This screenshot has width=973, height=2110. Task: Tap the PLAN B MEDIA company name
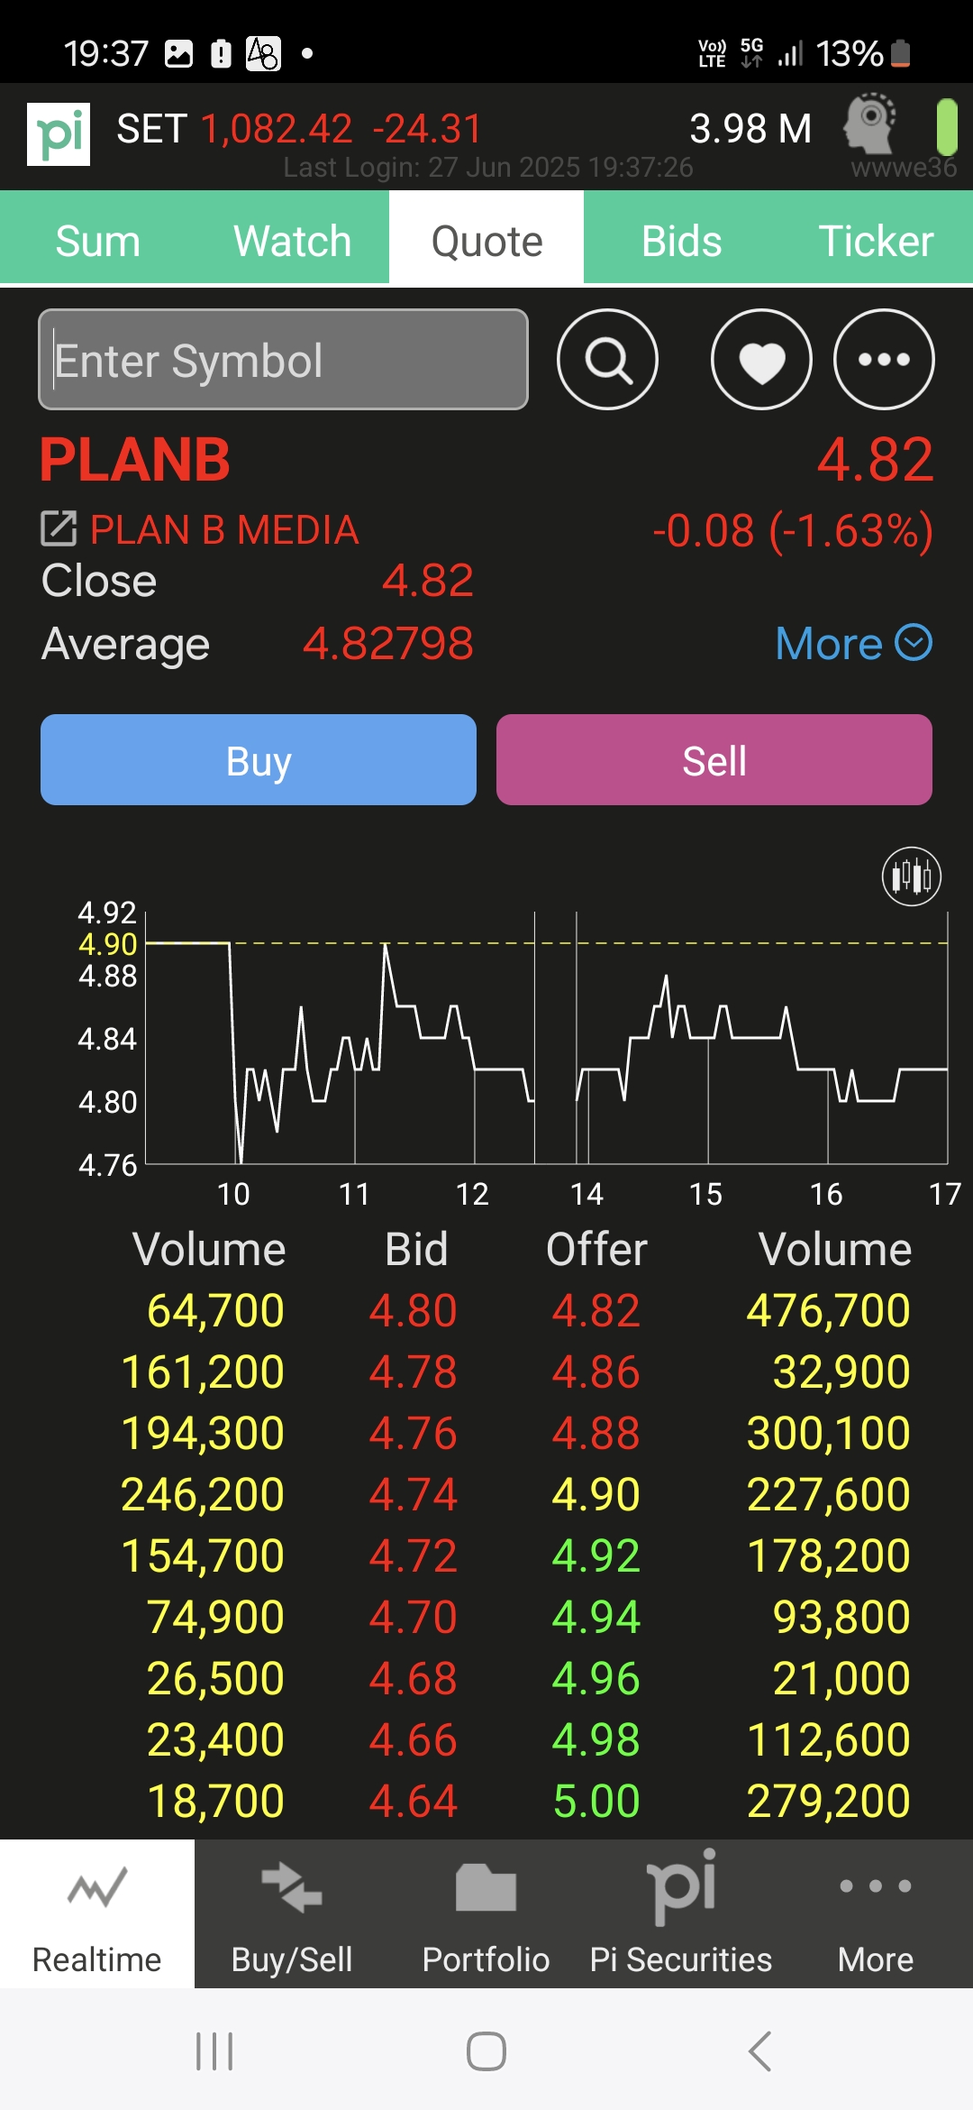[x=224, y=529]
